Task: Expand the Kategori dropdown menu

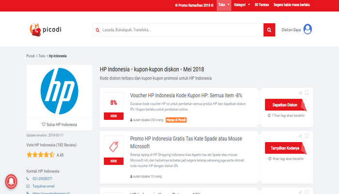Action: (242, 5)
